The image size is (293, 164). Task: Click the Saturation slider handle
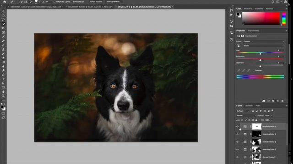pyautogui.click(x=260, y=60)
